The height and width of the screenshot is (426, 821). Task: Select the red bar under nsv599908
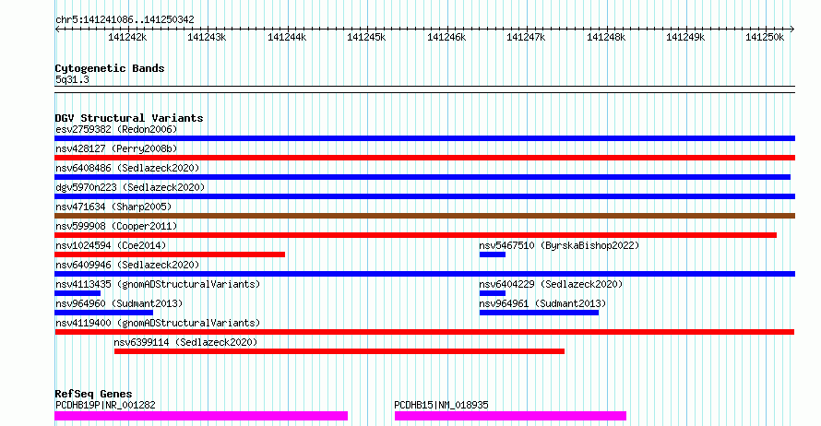416,235
